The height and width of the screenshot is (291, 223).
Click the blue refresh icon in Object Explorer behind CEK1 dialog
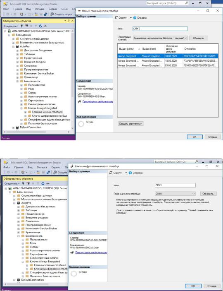click(x=43, y=183)
